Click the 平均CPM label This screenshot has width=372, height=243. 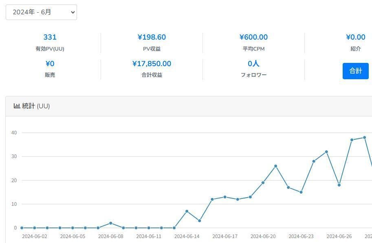tap(253, 49)
